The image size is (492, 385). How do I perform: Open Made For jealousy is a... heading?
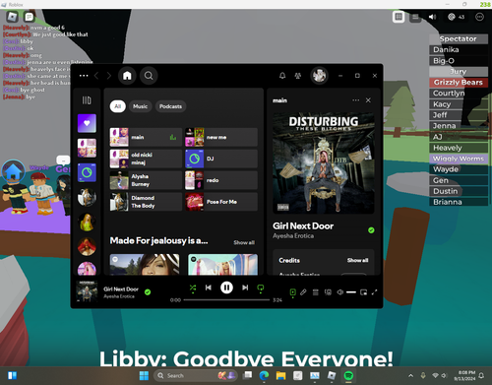click(159, 241)
